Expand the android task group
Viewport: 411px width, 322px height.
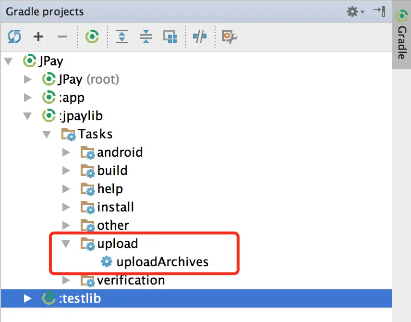(66, 152)
